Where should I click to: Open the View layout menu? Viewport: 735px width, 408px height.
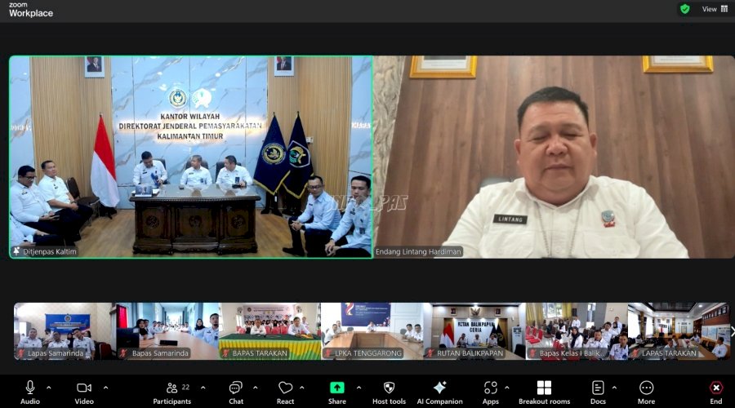point(715,9)
